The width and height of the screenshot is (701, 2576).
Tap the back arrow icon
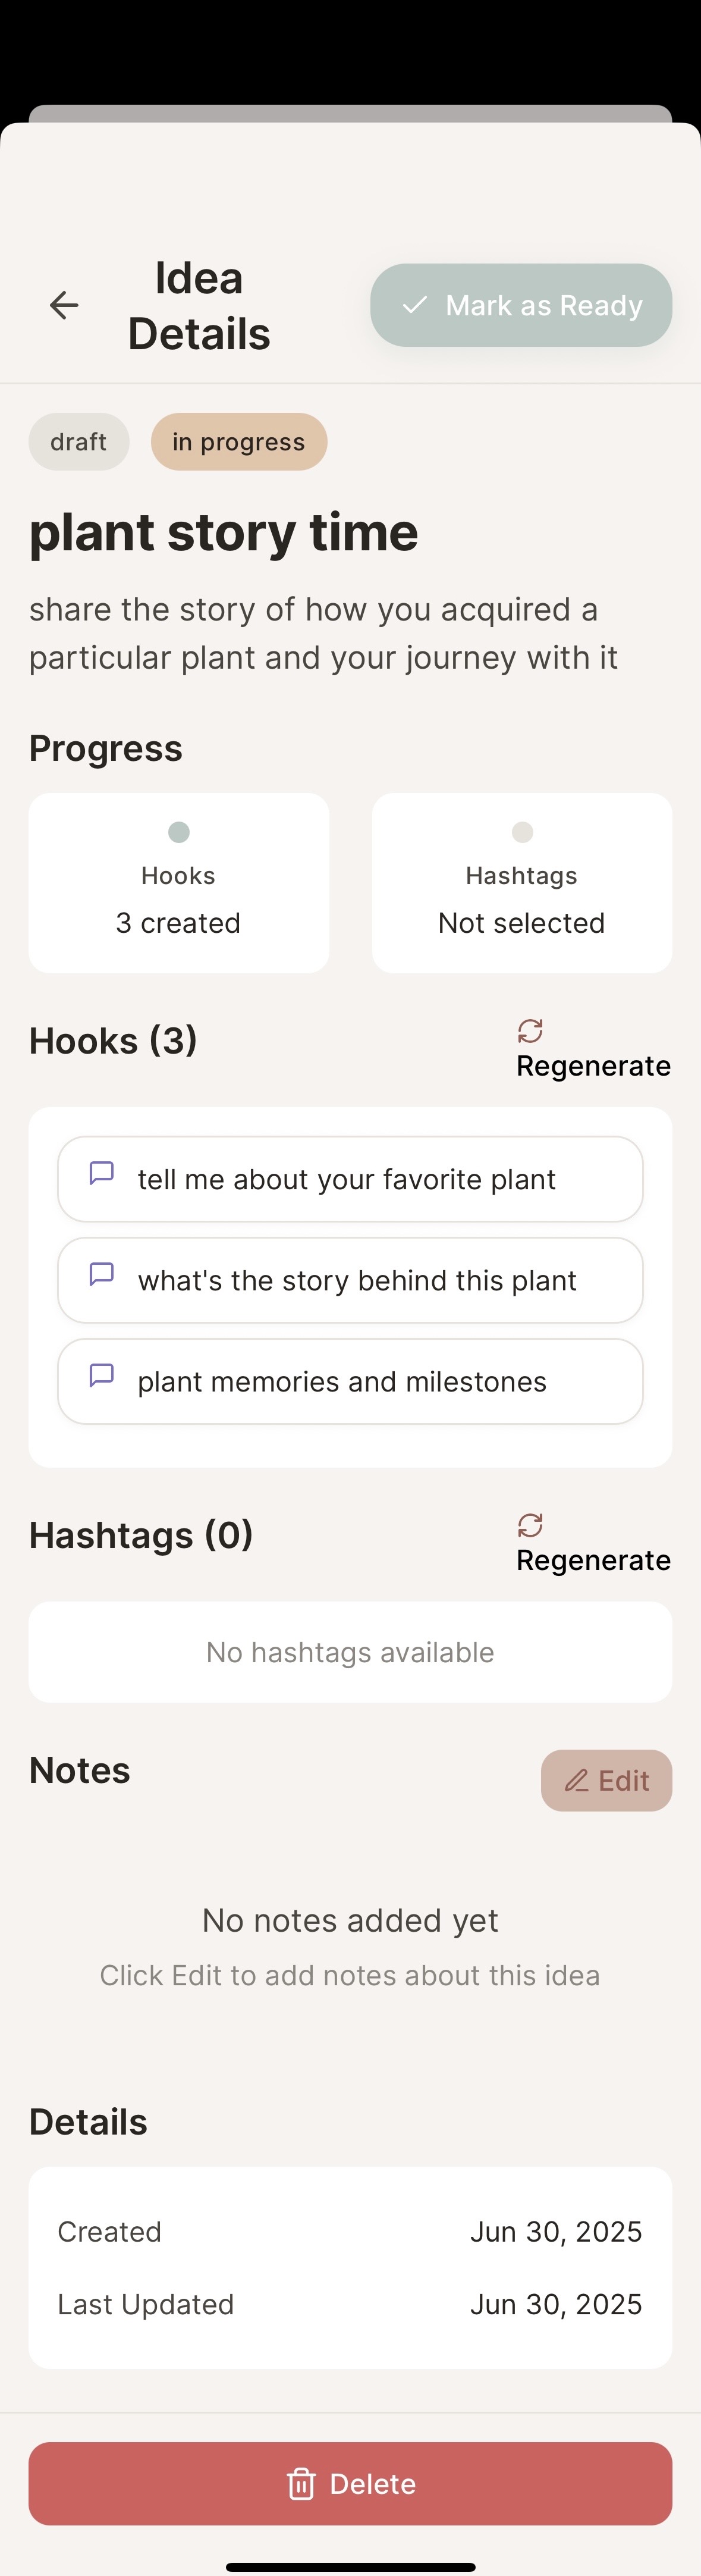point(64,305)
